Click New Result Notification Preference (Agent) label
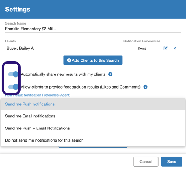 click(x=38, y=95)
